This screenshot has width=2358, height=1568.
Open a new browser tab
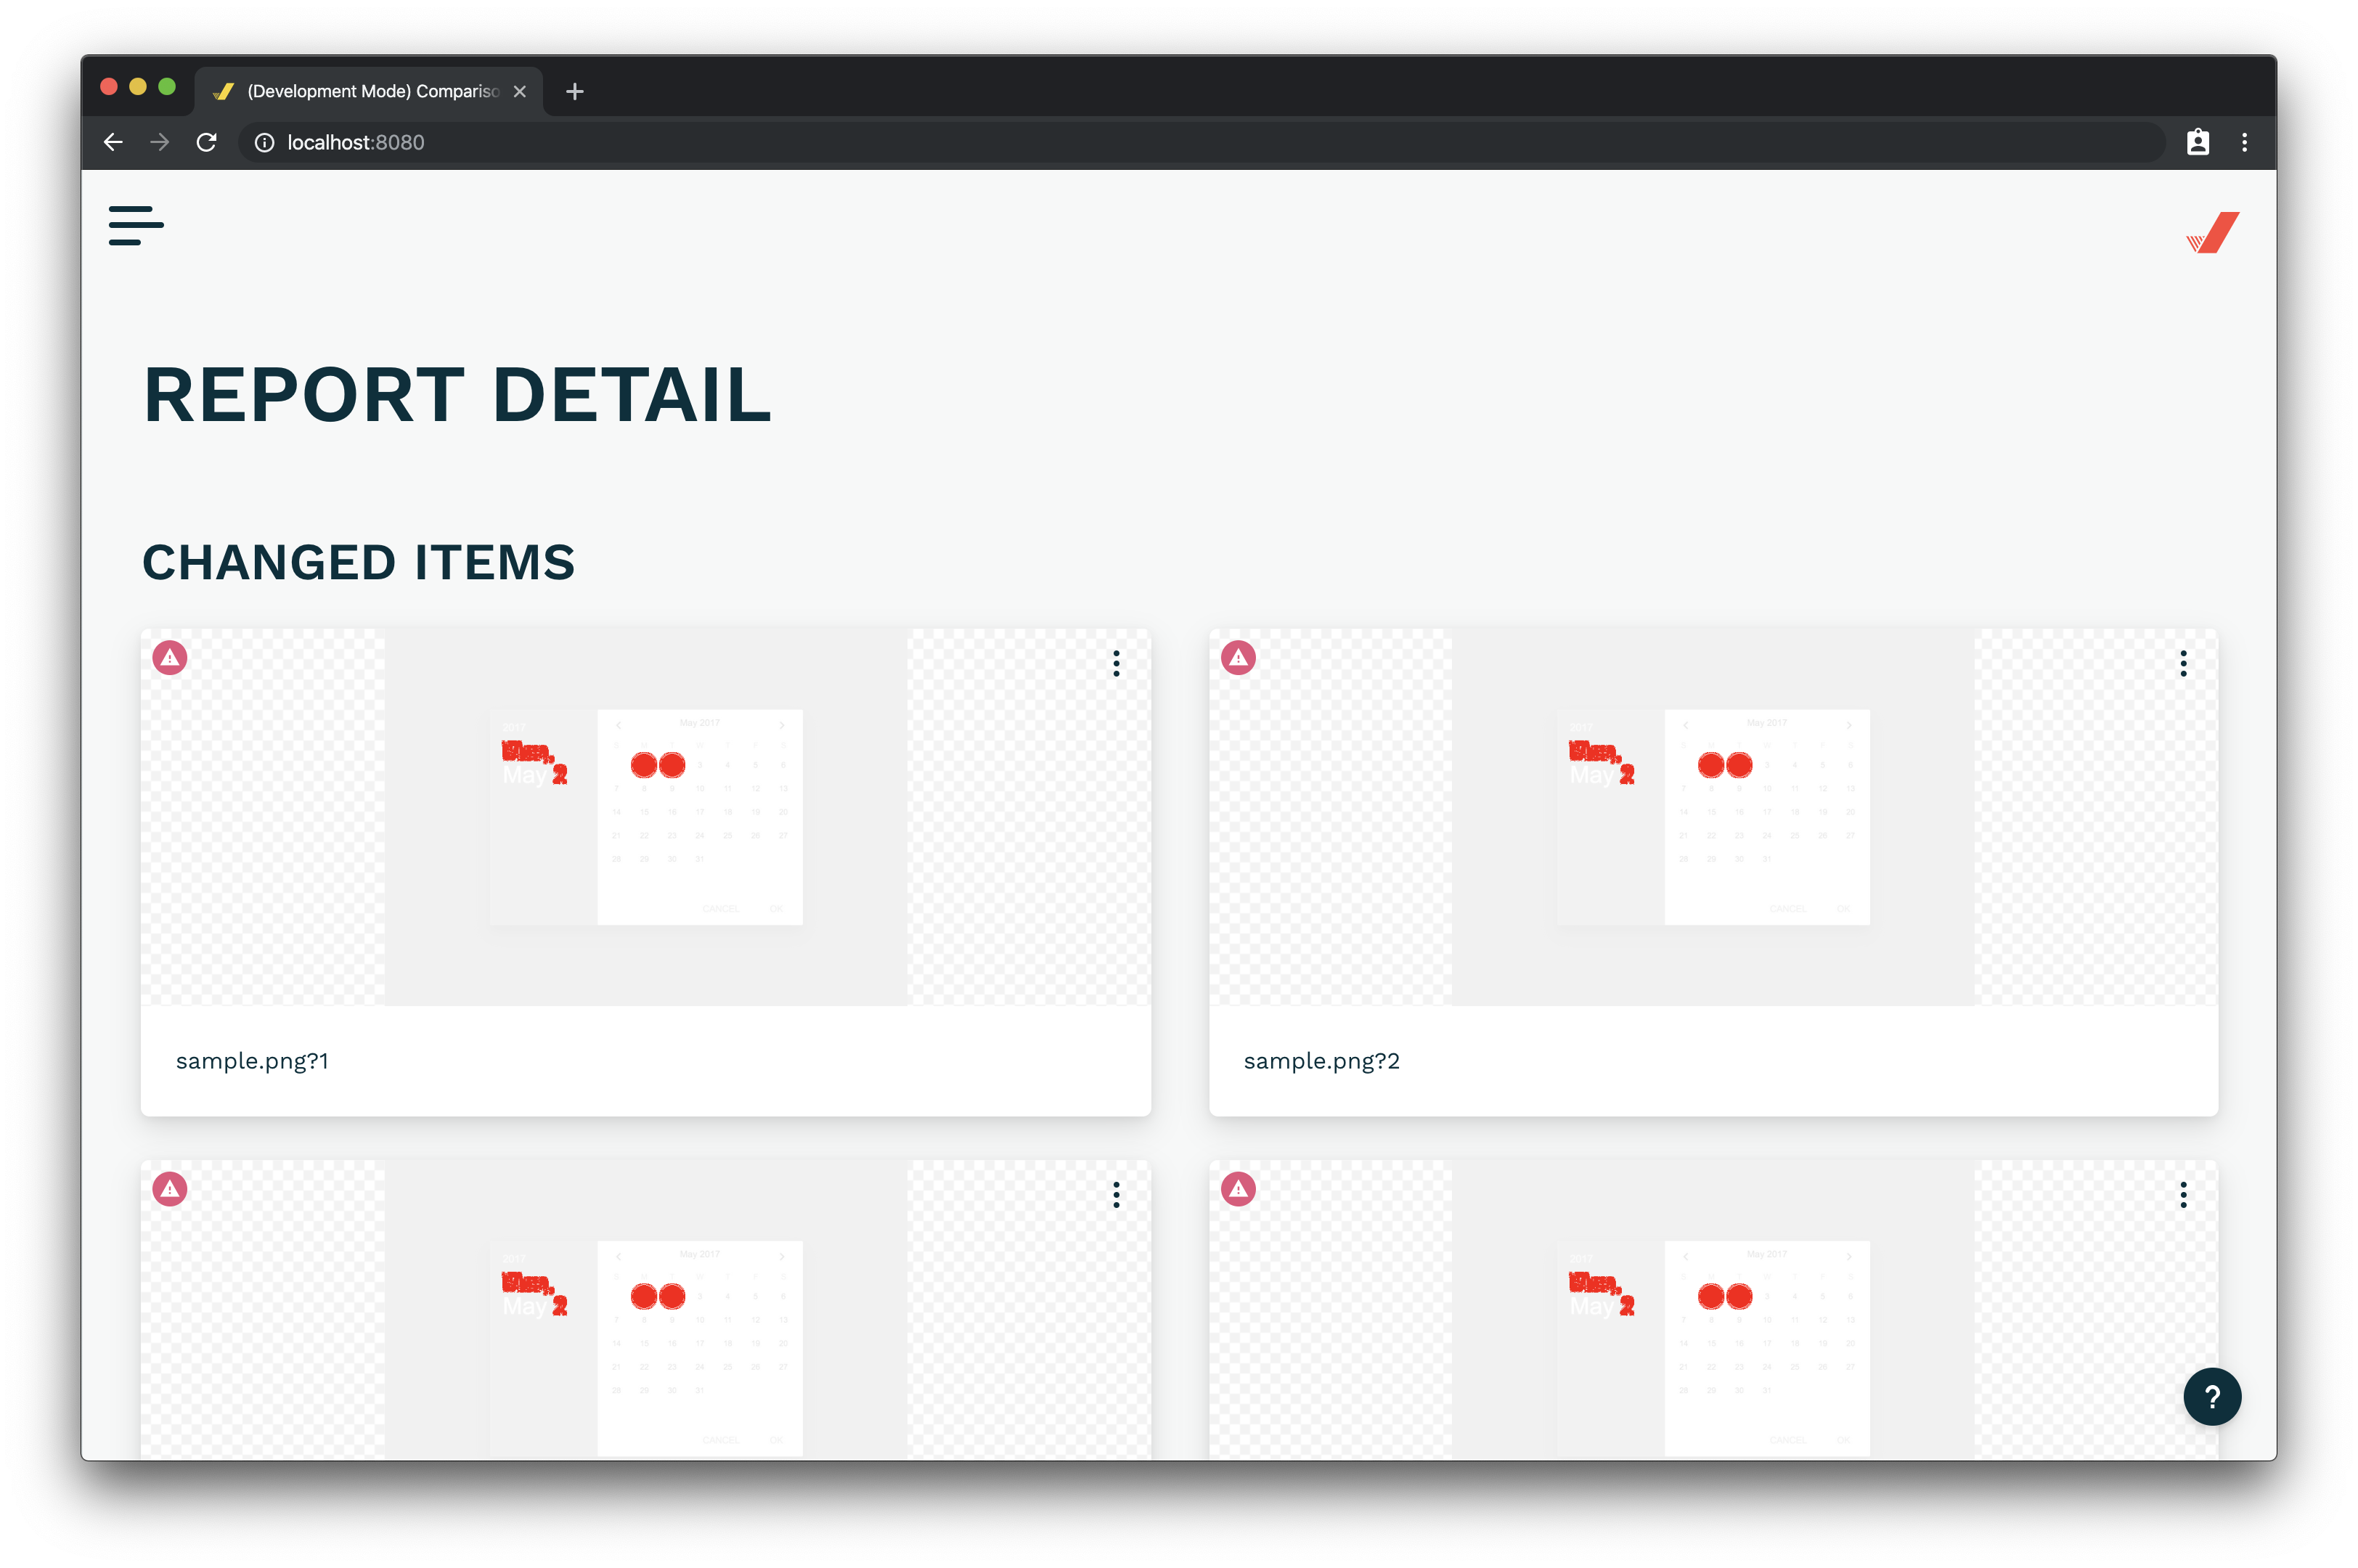(x=574, y=92)
